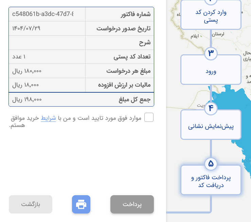Click the invoice number value c548061b
Viewport: 251px width, 222px height.
(x=43, y=14)
